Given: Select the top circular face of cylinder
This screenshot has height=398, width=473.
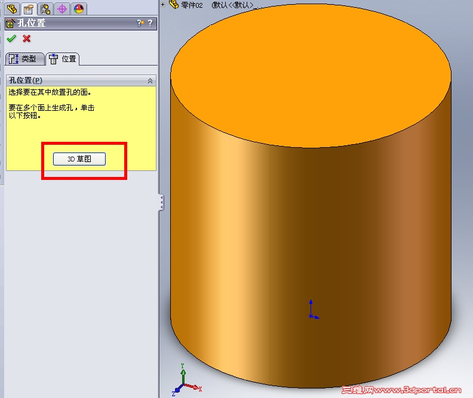Looking at the screenshot, I should point(311,75).
